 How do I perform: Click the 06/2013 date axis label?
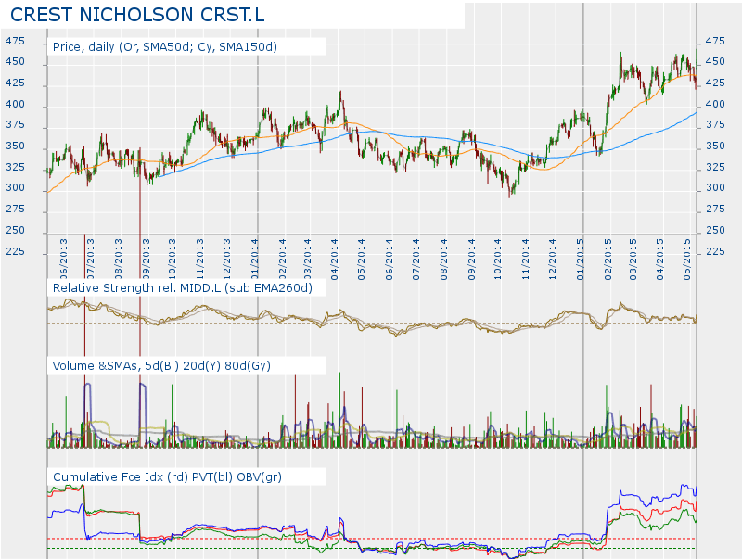point(63,260)
